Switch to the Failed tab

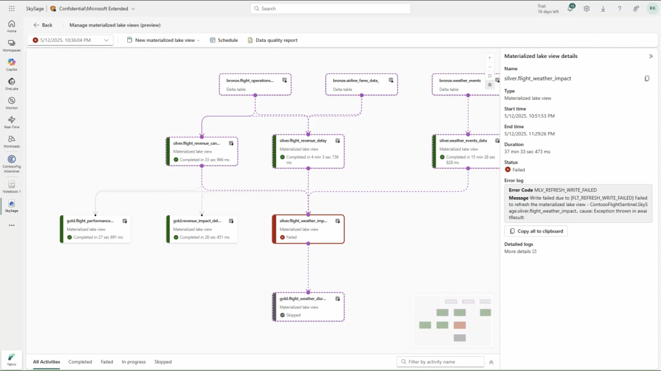tap(107, 362)
